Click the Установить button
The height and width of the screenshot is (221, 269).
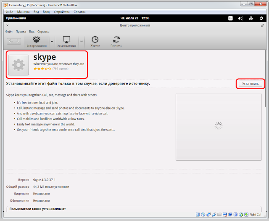(x=251, y=84)
